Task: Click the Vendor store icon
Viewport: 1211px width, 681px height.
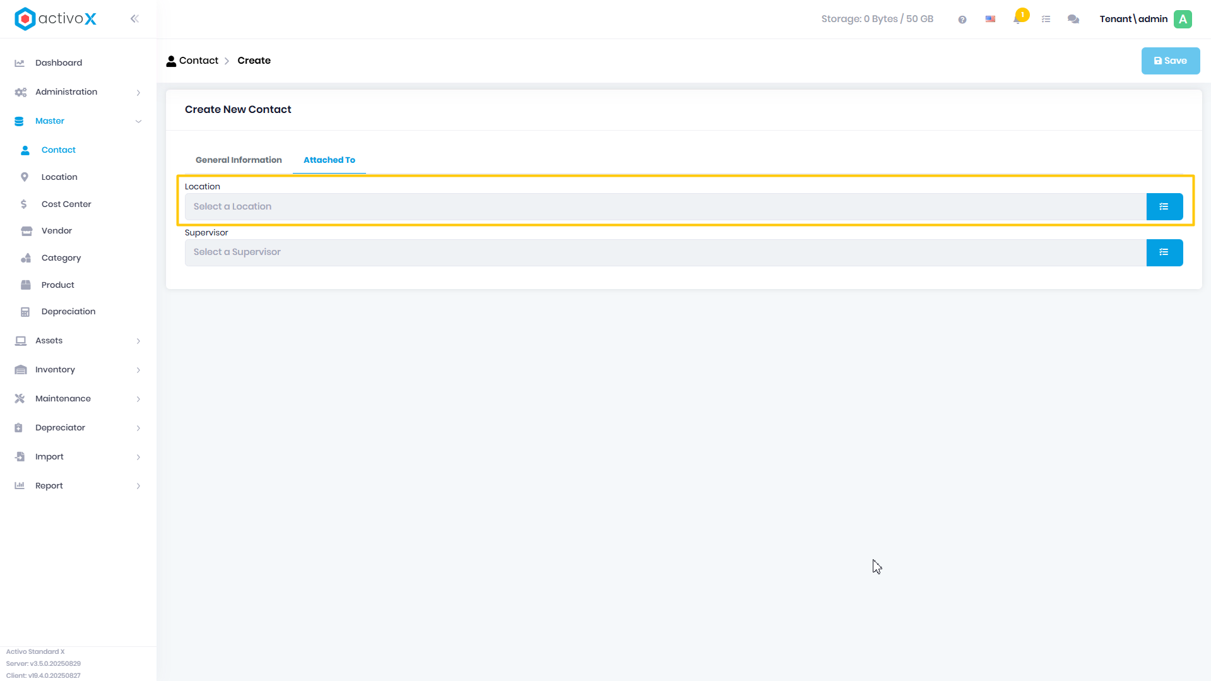Action: 27,231
